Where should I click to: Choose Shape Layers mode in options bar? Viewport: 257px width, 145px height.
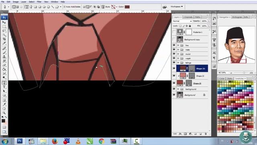(x=14, y=7)
